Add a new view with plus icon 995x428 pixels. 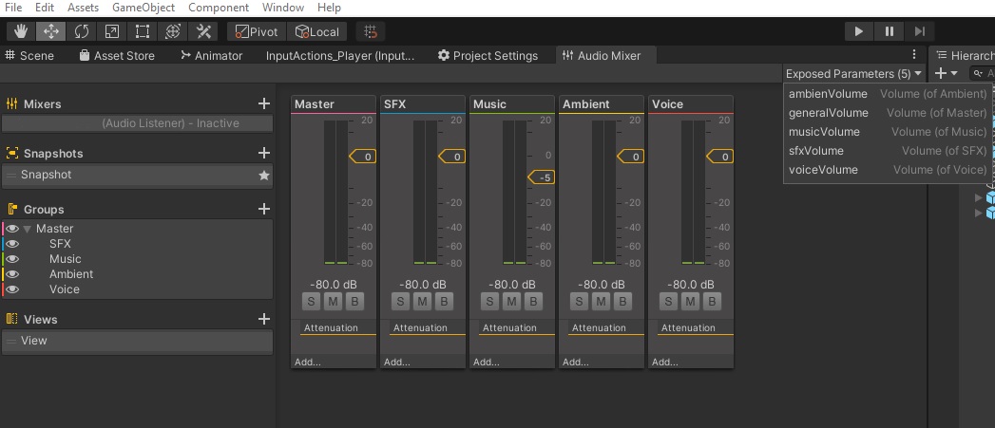click(264, 319)
